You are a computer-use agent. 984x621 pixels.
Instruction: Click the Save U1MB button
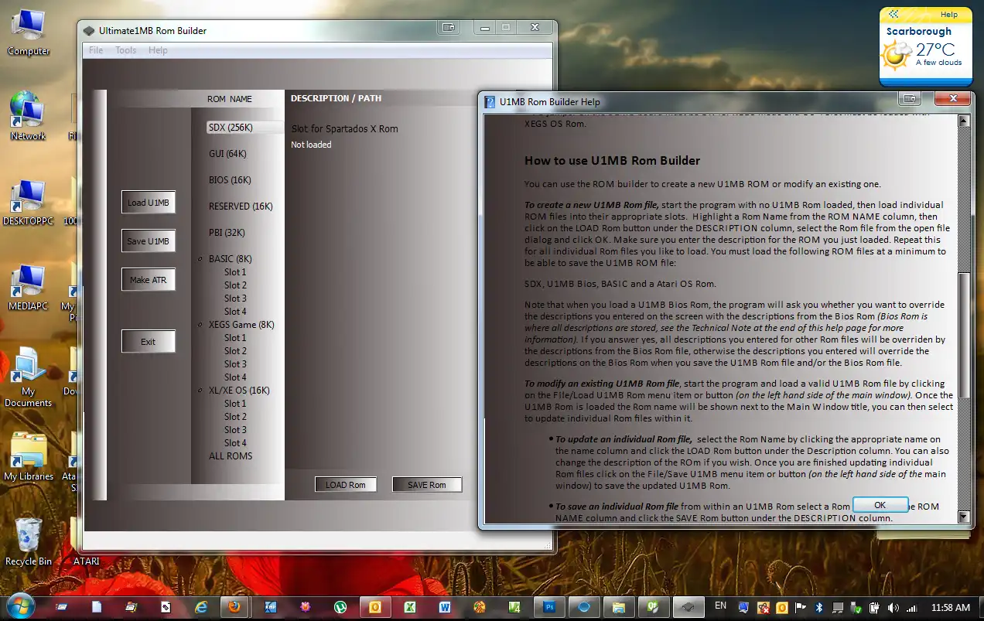pos(149,241)
